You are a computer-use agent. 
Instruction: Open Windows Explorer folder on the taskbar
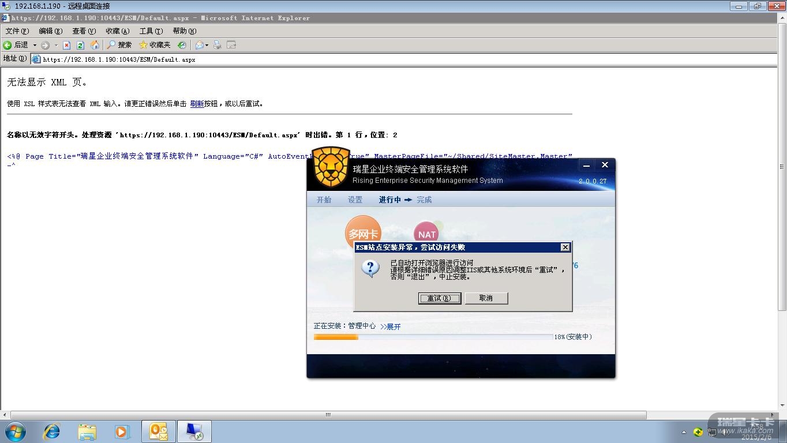point(87,431)
